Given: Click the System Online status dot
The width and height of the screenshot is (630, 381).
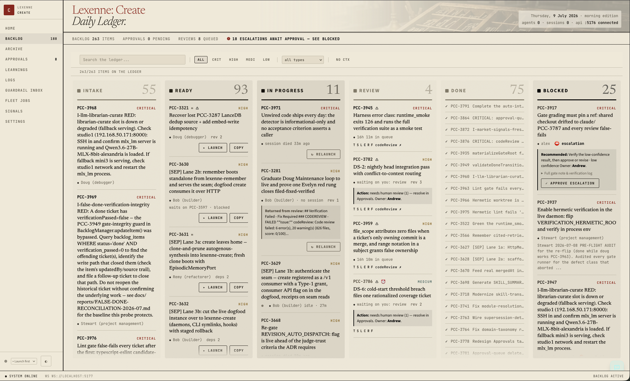Looking at the screenshot, I should [x=6, y=376].
